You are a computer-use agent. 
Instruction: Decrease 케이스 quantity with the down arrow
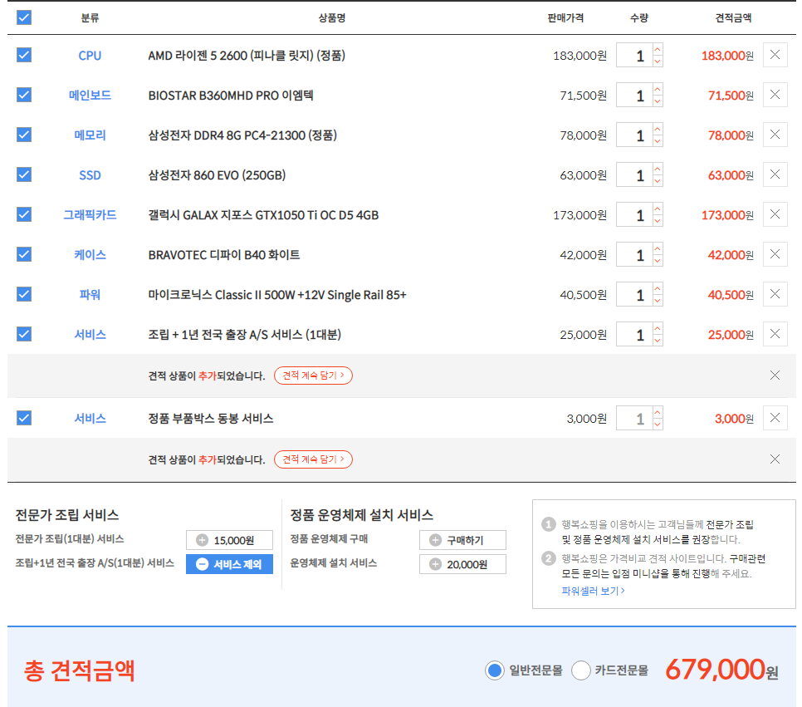click(658, 261)
